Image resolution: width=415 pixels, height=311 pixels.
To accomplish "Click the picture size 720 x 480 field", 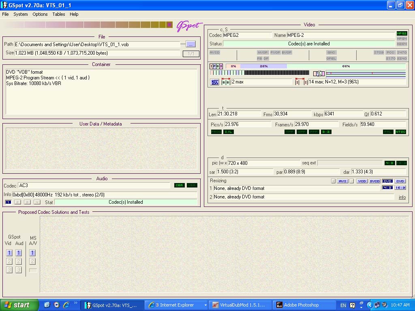I will pyautogui.click(x=264, y=163).
